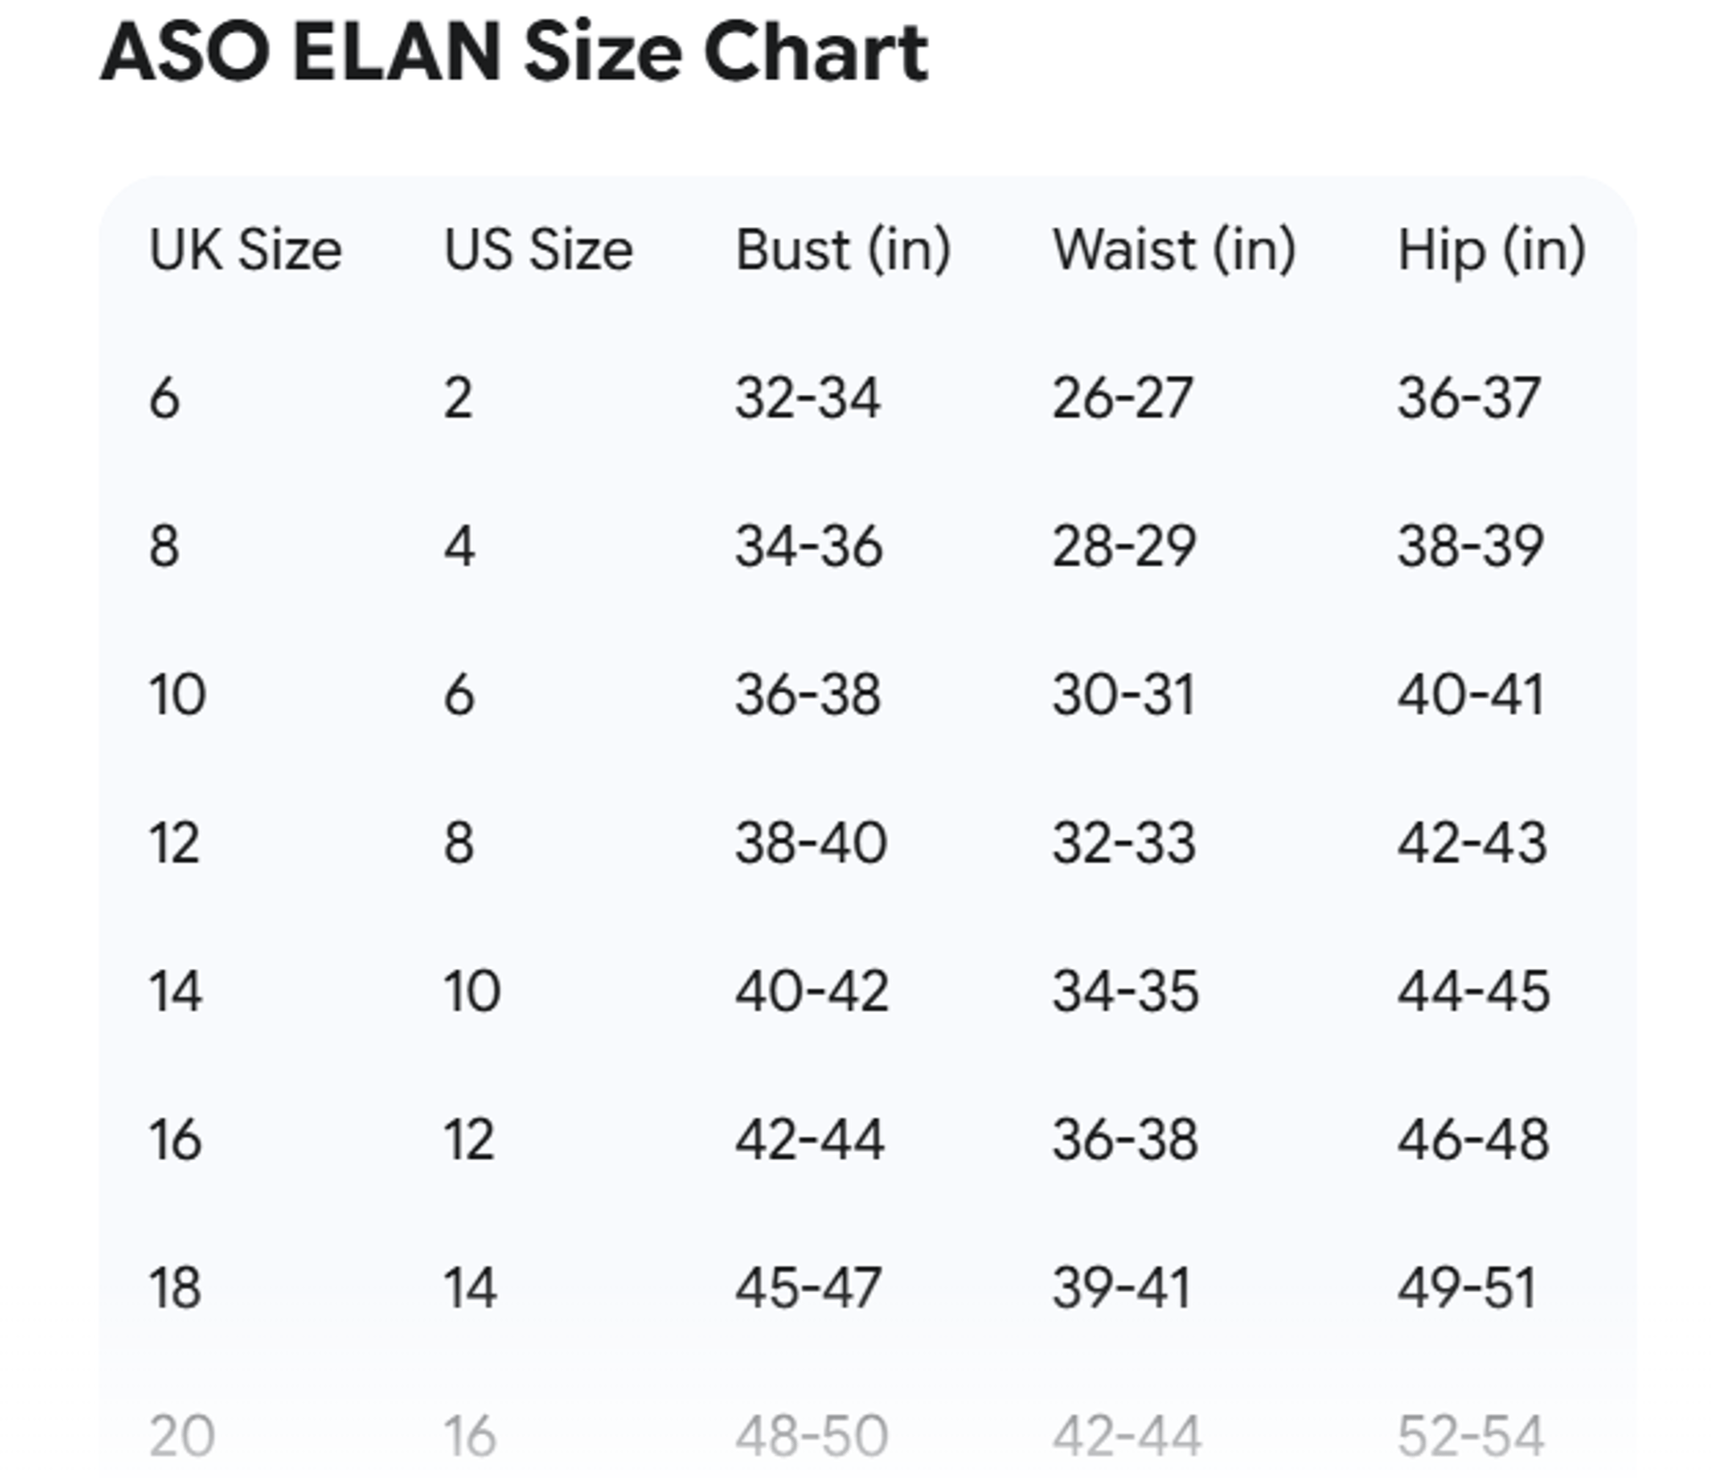Screen dimensions: 1714x1478
Task: Select bust measurement 38-40
Action: pyautogui.click(x=811, y=842)
